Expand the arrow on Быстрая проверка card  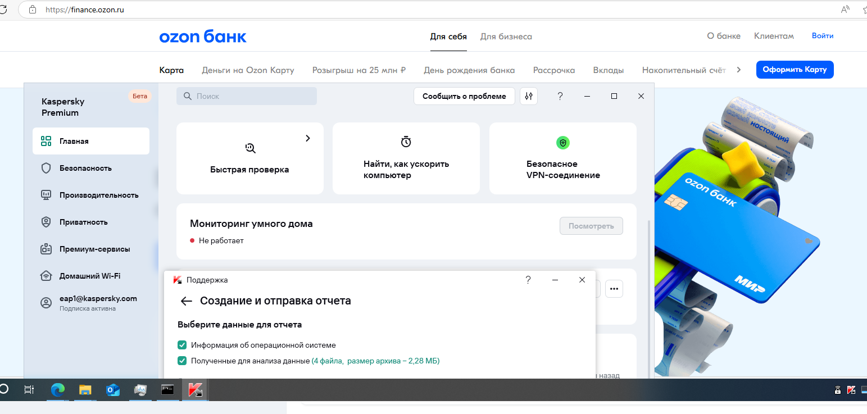[x=308, y=138]
